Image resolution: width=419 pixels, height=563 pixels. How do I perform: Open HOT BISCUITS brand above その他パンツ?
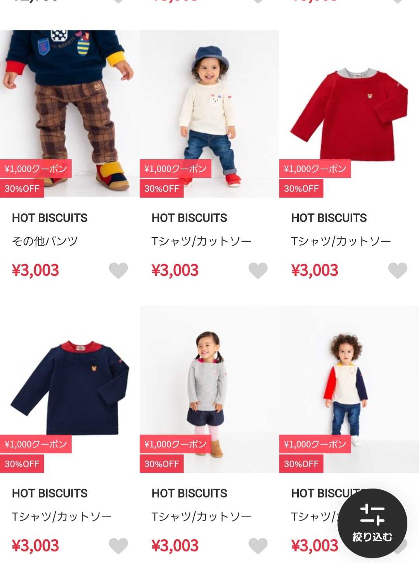[x=50, y=218]
